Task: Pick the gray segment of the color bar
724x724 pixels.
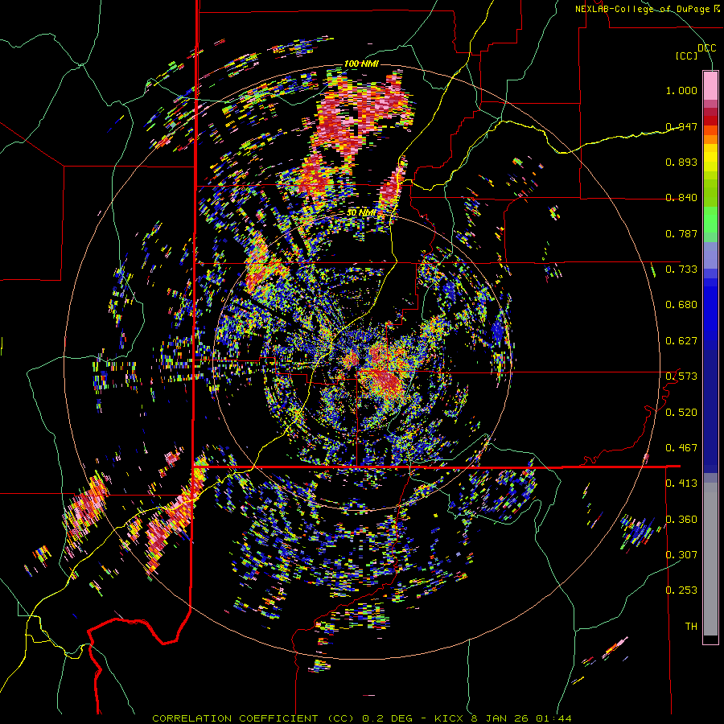Action: [x=710, y=559]
